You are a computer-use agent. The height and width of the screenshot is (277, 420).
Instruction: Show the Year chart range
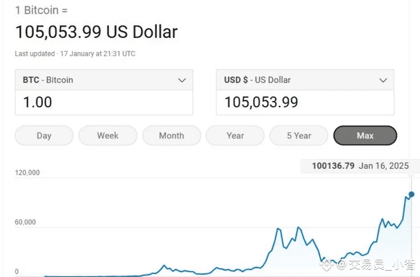235,135
